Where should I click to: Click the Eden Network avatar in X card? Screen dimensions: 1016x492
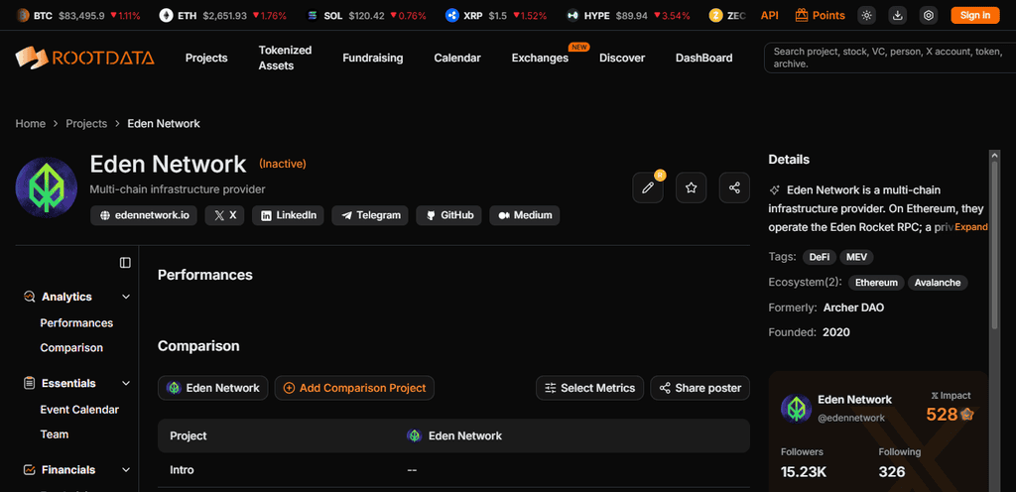(x=797, y=409)
